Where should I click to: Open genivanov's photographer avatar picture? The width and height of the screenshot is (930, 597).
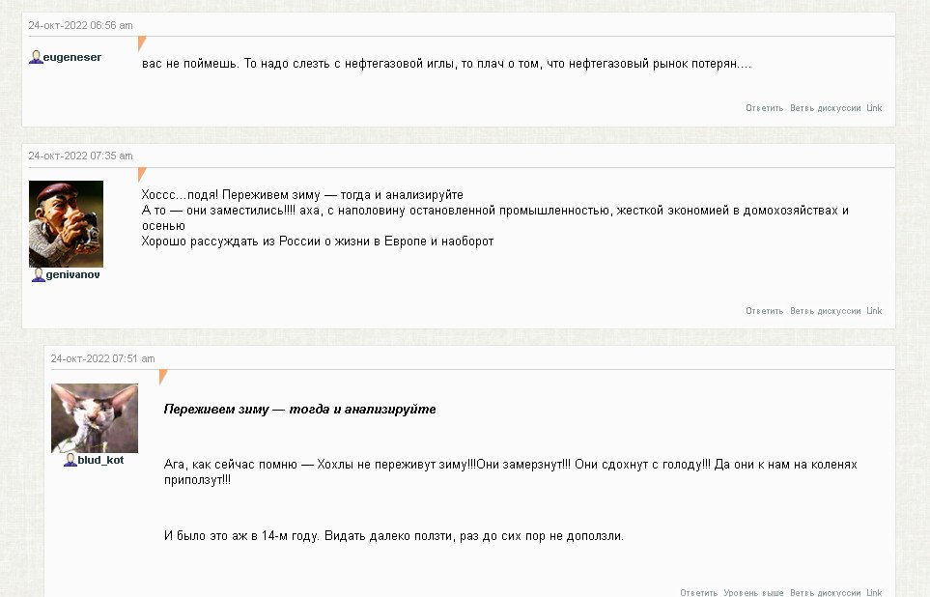click(x=66, y=224)
